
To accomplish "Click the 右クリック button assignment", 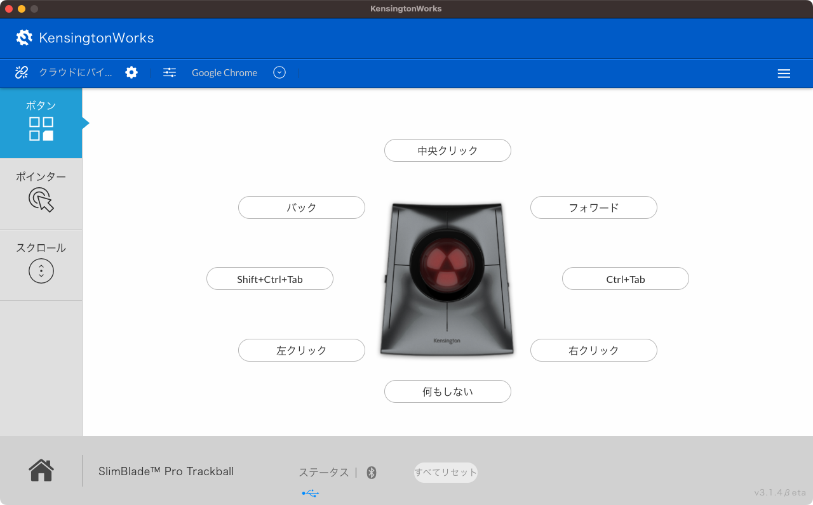I will (594, 350).
